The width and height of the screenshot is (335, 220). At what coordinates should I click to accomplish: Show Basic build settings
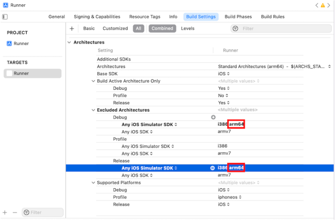(89, 28)
